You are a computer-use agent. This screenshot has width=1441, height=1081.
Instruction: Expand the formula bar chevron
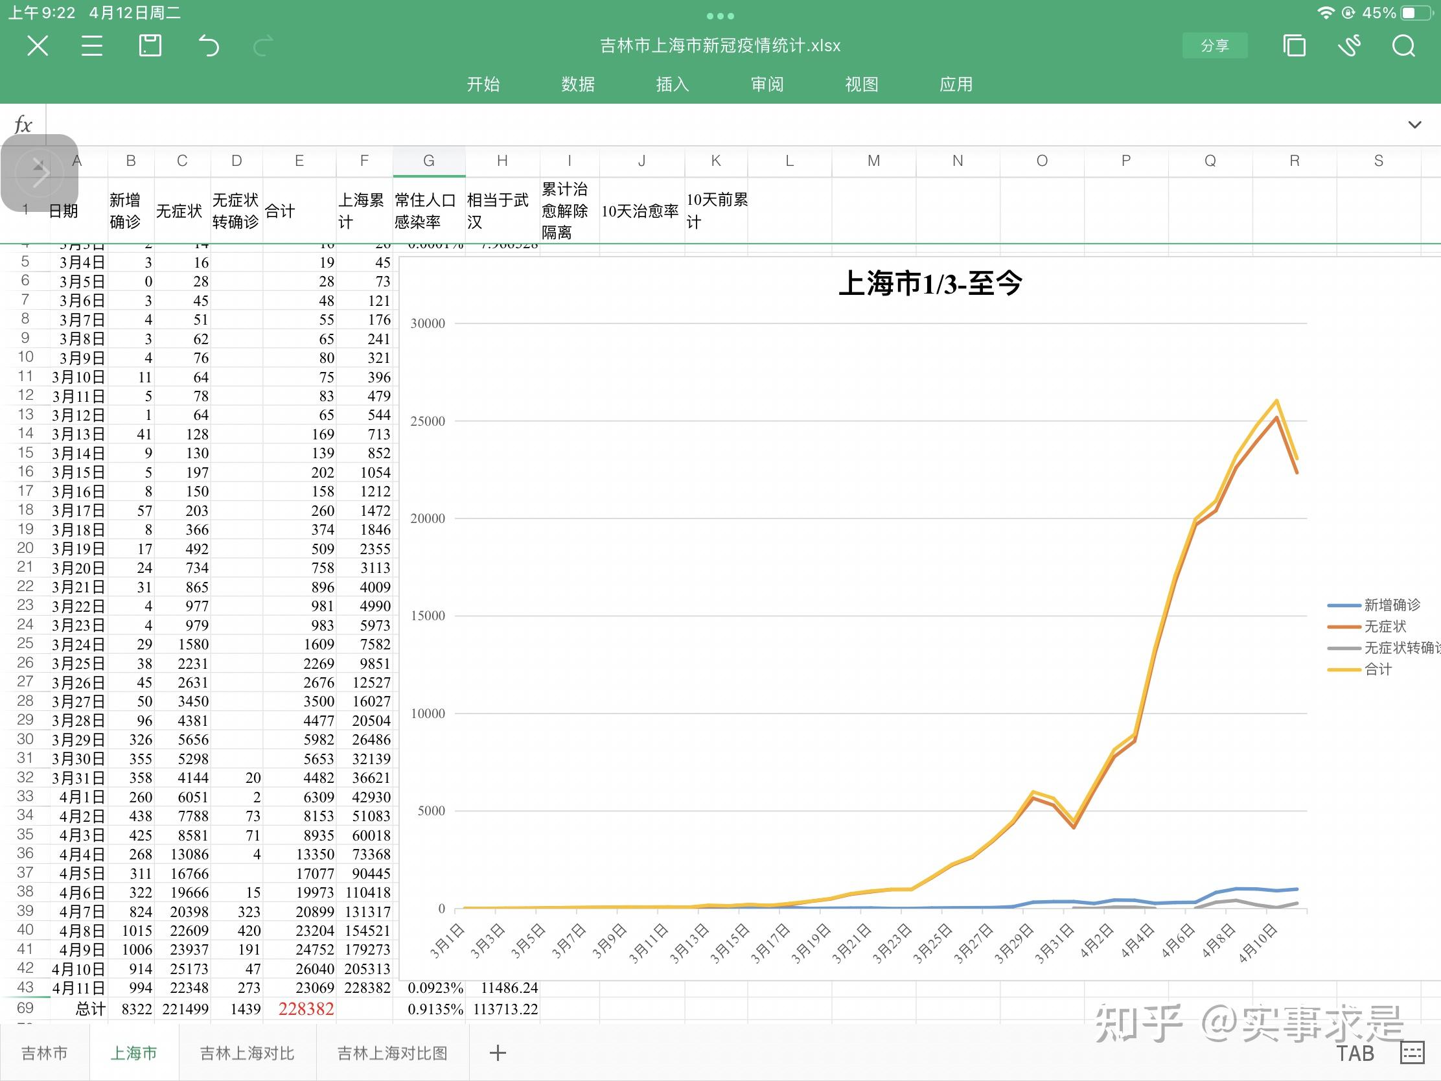click(1414, 124)
